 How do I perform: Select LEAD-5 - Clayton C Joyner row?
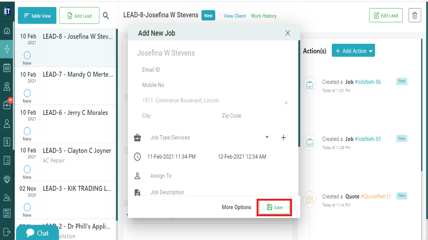pos(65,162)
